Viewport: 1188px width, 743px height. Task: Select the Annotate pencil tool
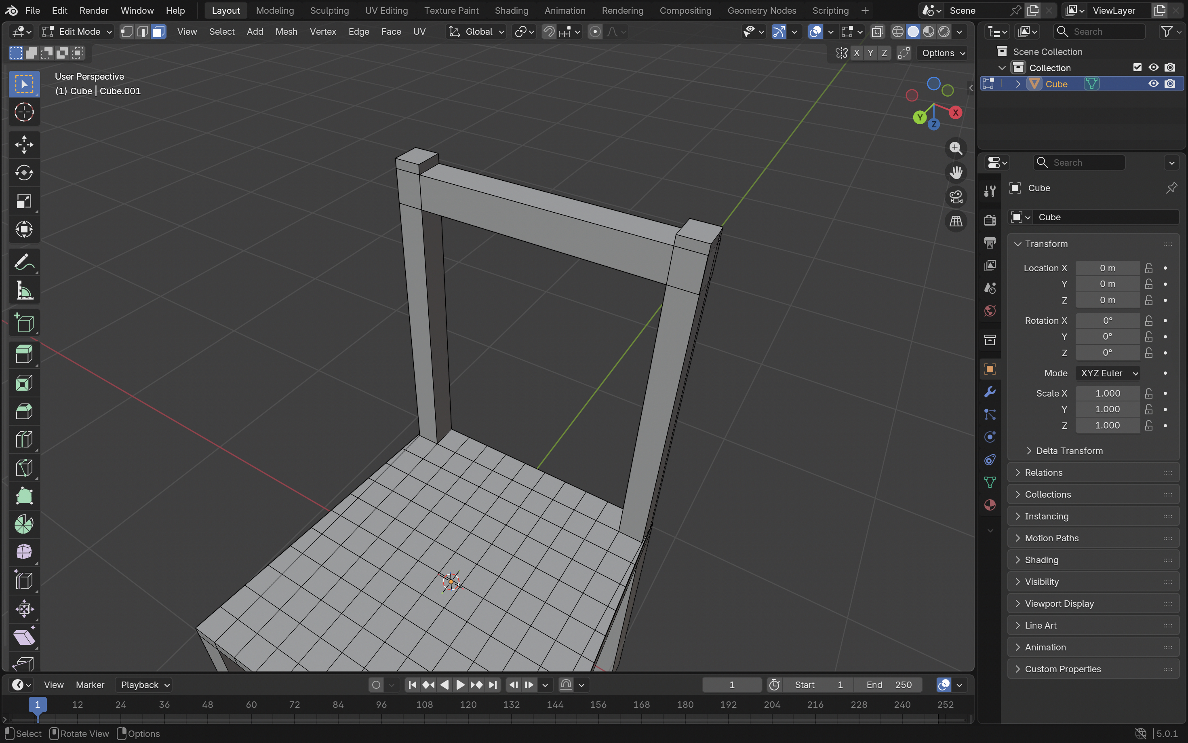pyautogui.click(x=23, y=262)
